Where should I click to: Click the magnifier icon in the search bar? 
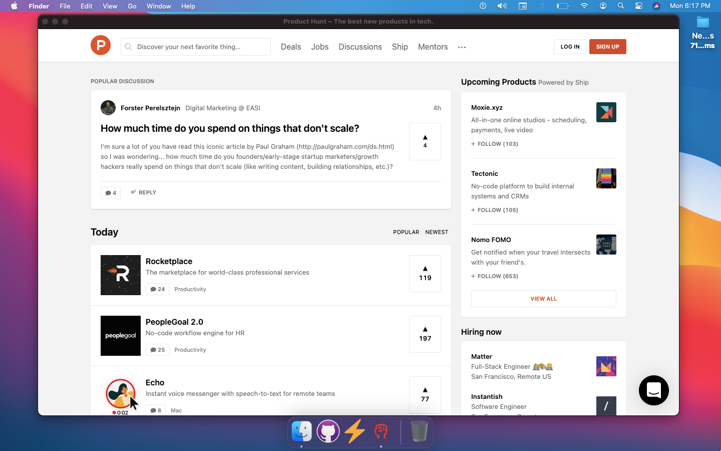tap(128, 47)
